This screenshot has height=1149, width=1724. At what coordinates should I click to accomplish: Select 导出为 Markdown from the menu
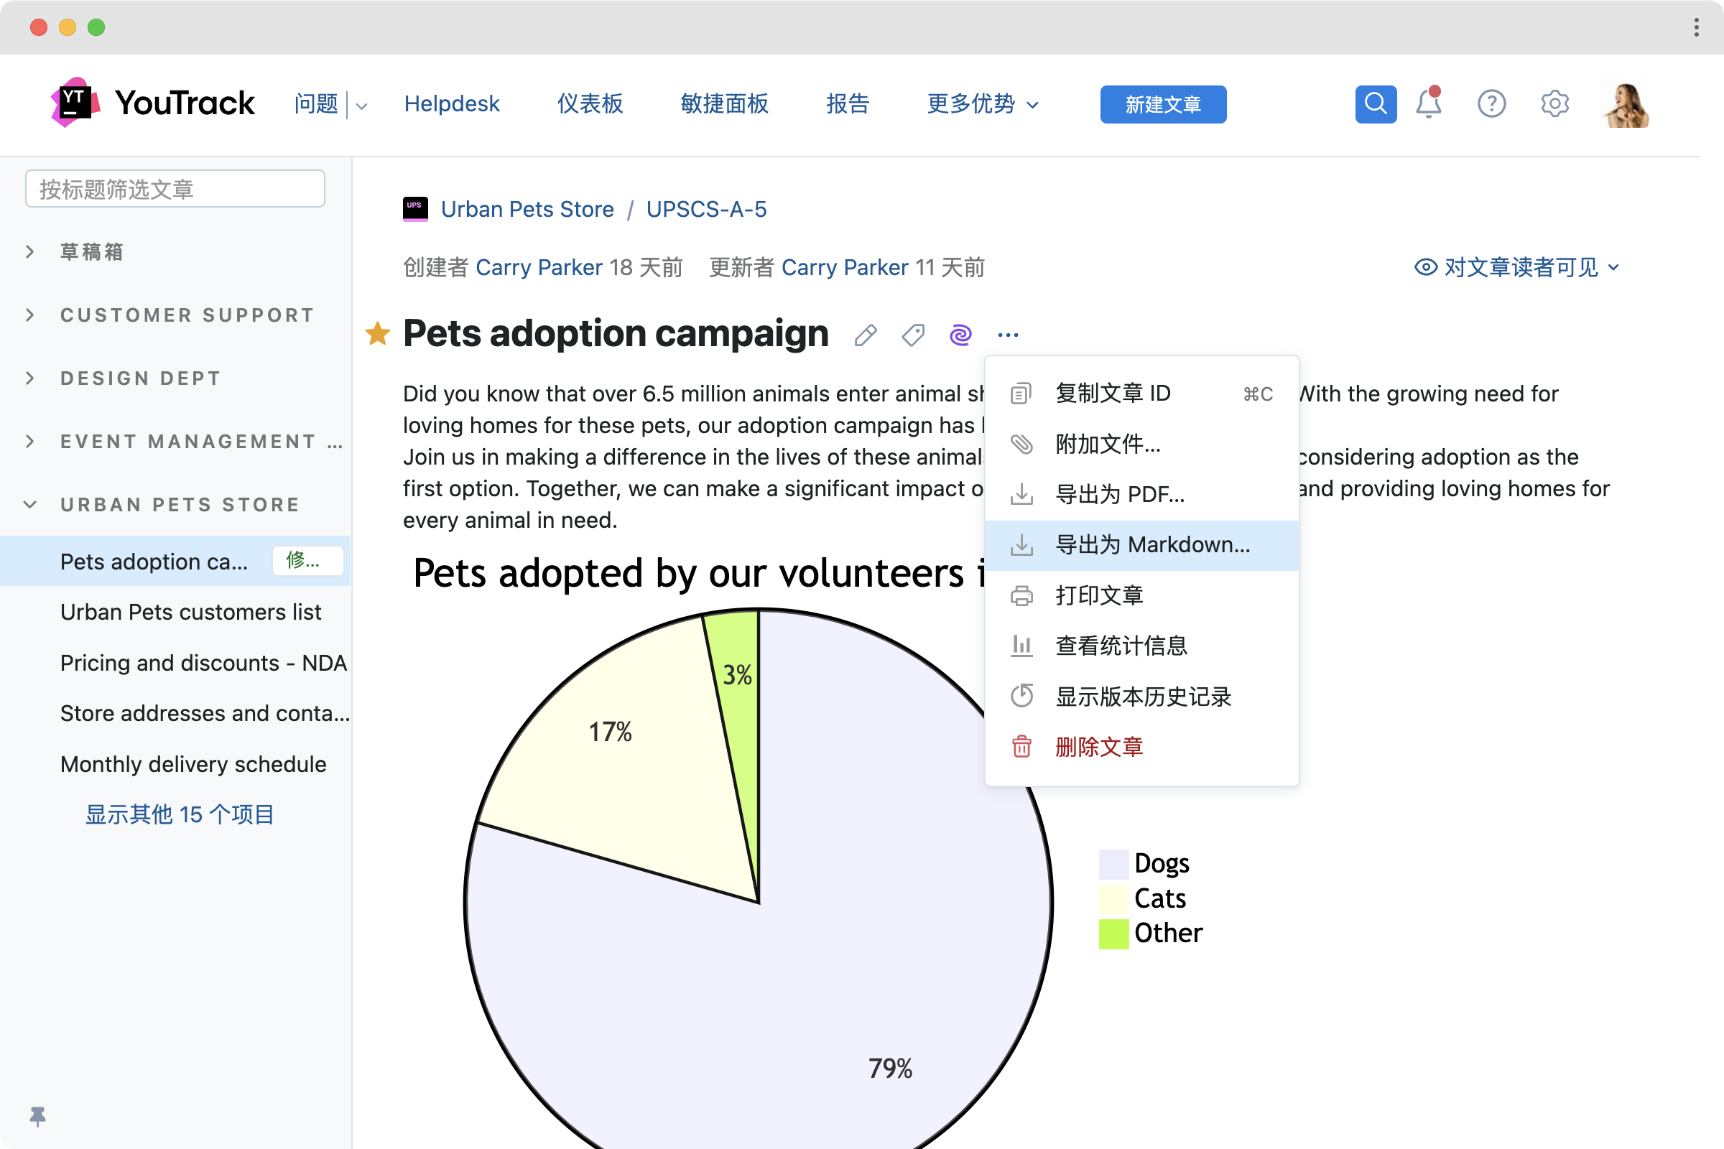click(1151, 544)
